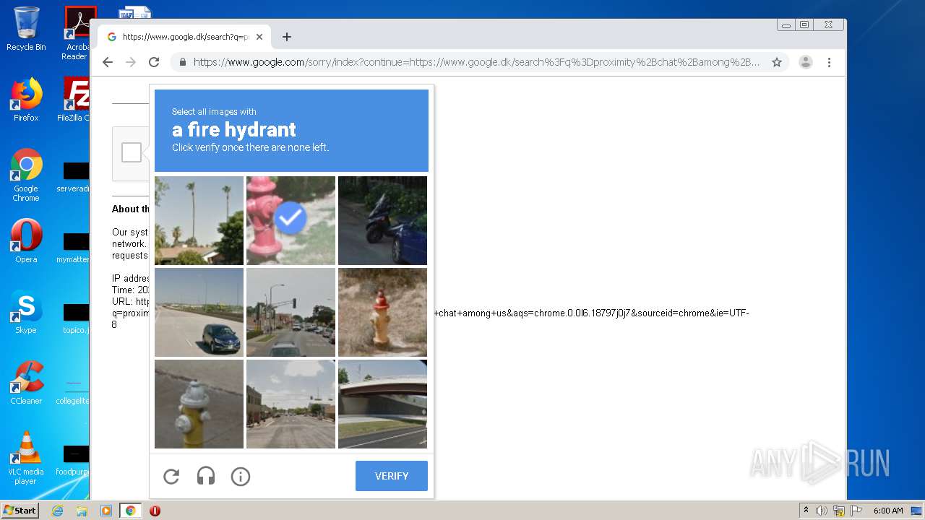The height and width of the screenshot is (520, 925).
Task: Open Acrobat Reader desktop shortcut
Action: (x=75, y=33)
